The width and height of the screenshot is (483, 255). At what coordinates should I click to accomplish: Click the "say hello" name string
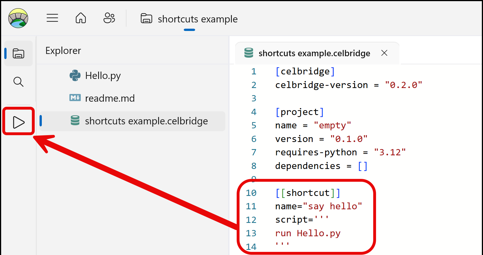click(x=332, y=206)
